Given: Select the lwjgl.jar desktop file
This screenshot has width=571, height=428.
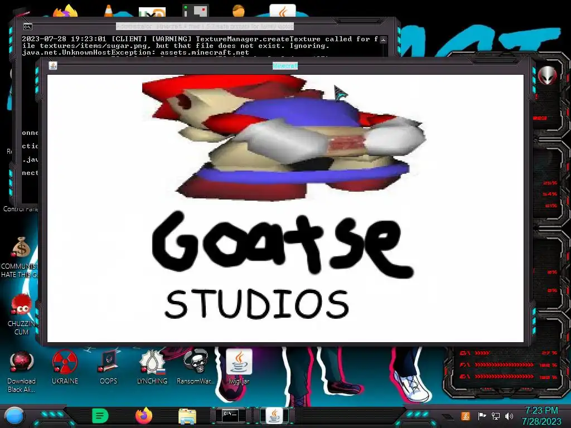Looking at the screenshot, I should (x=239, y=368).
